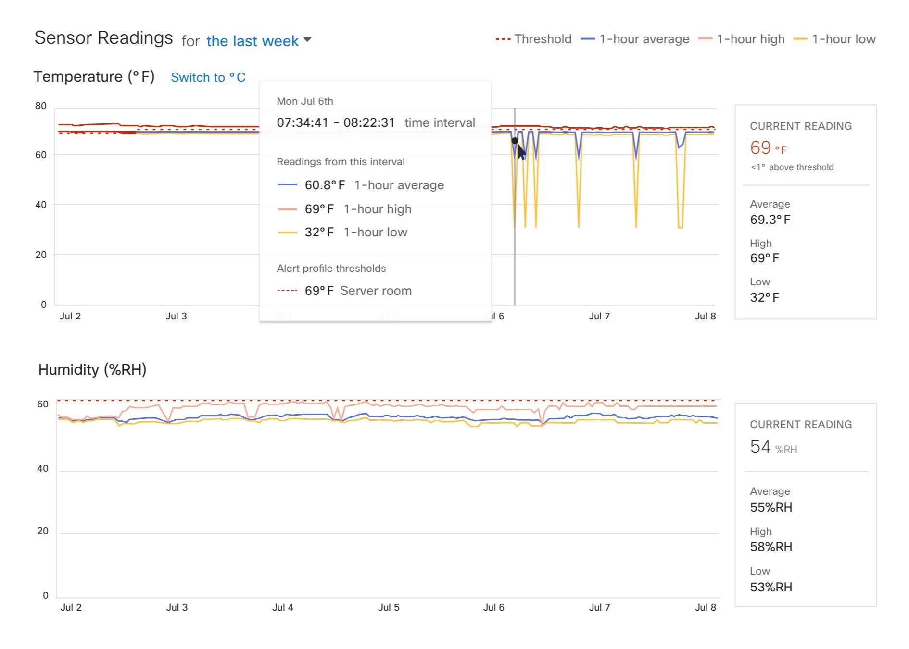909x649 pixels.
Task: Click humidity High value '58%RH'
Action: (x=771, y=547)
